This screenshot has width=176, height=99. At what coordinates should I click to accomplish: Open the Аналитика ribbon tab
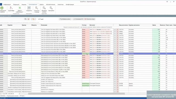pos(61,4)
